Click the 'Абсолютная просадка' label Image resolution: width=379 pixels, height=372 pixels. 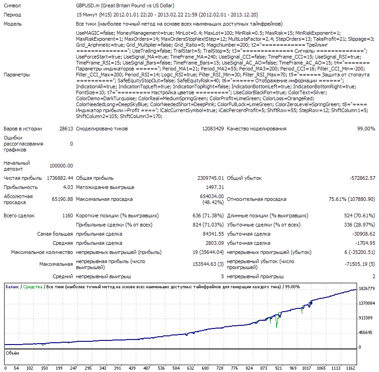click(18, 199)
